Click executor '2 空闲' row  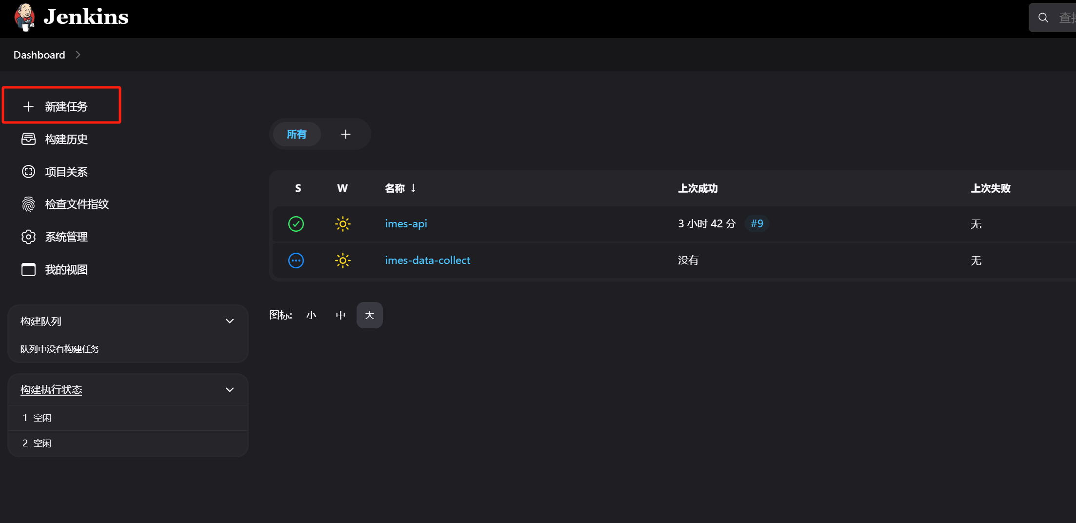coord(128,443)
